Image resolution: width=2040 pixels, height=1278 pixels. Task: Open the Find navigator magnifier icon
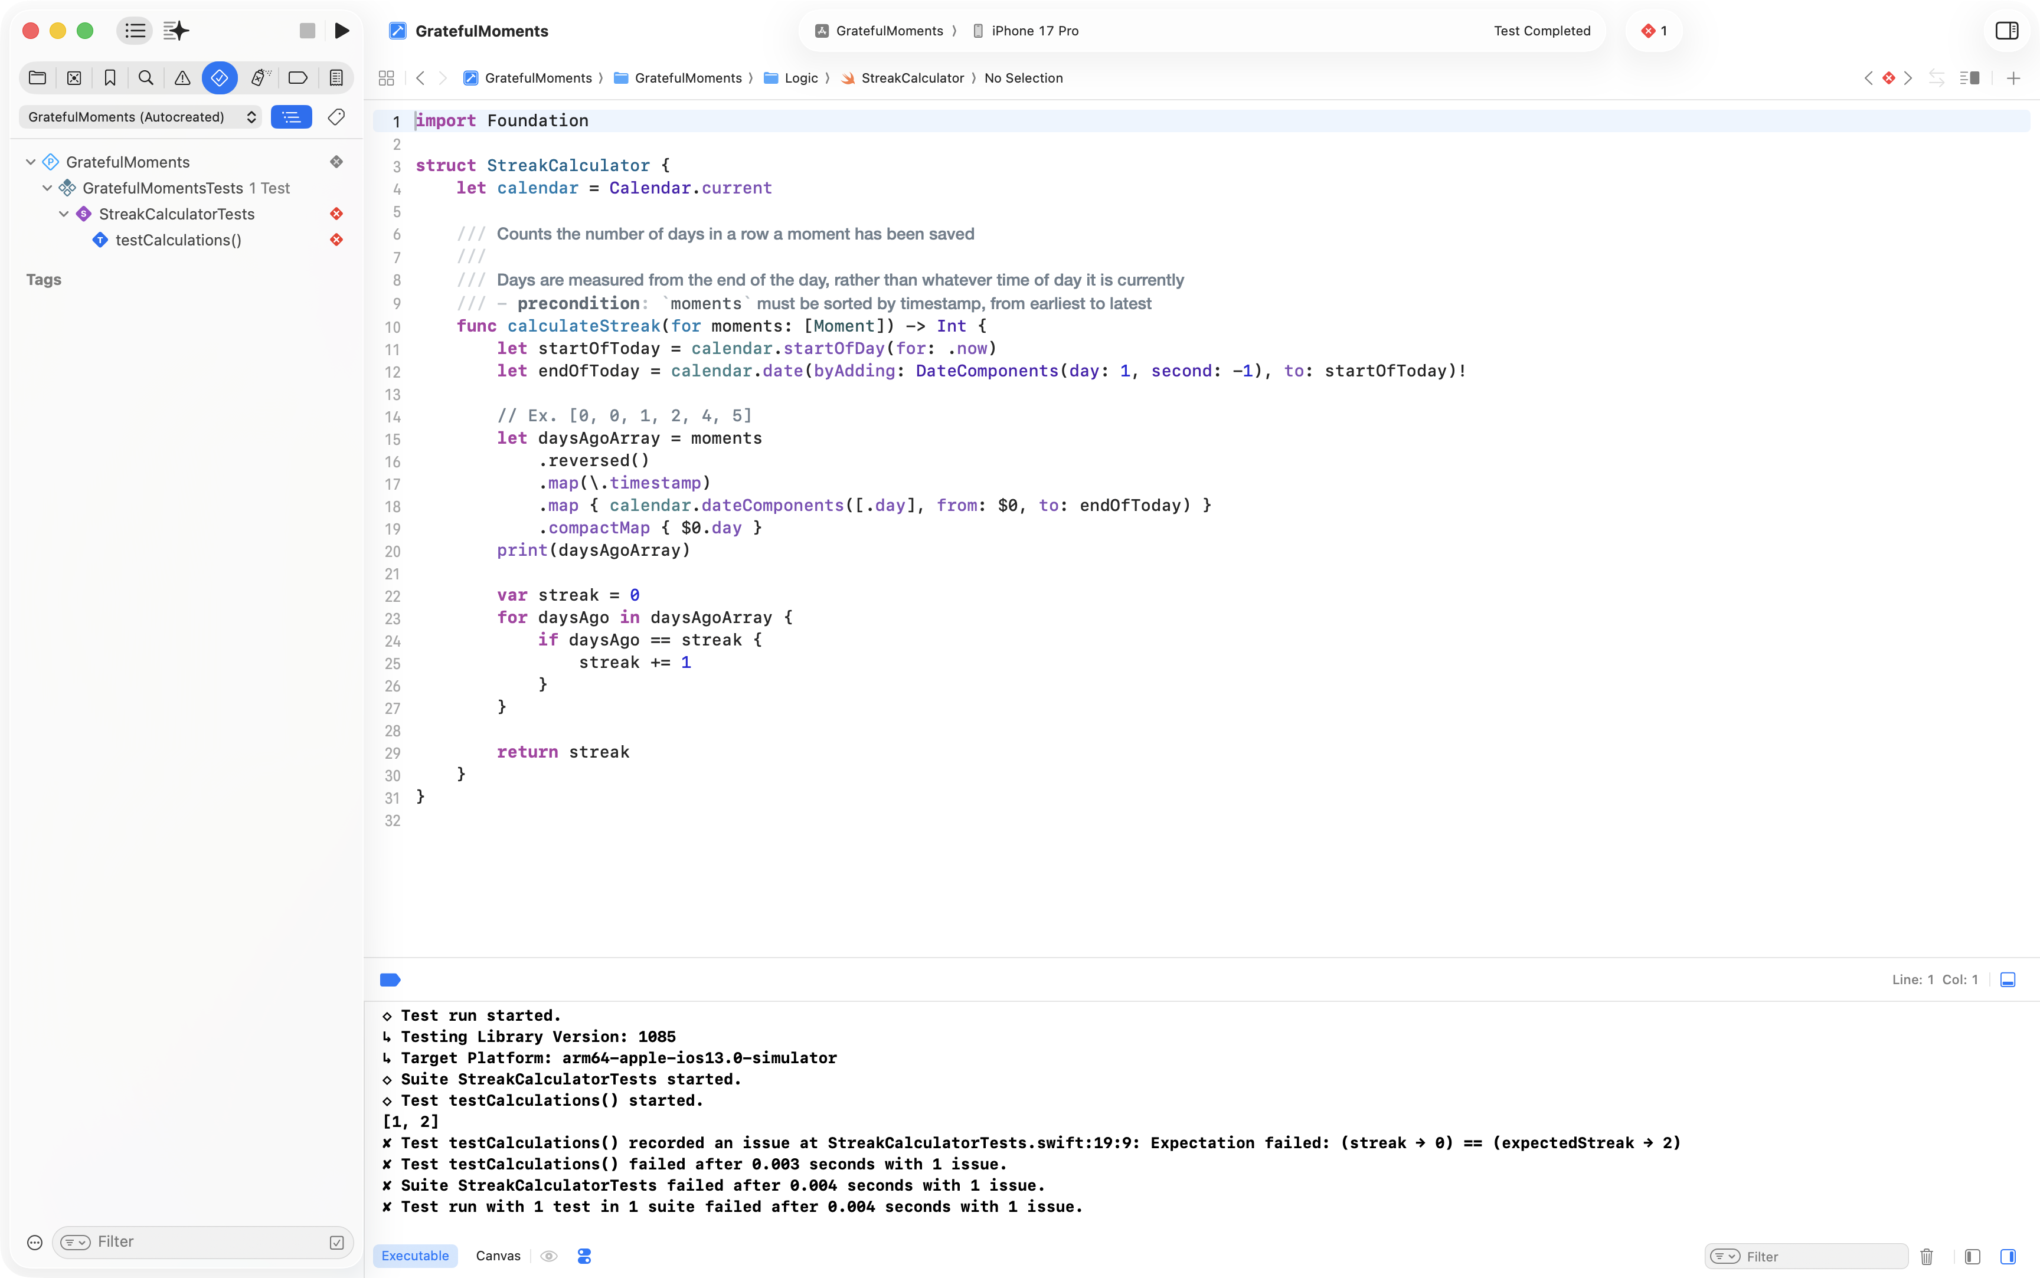pyautogui.click(x=146, y=78)
